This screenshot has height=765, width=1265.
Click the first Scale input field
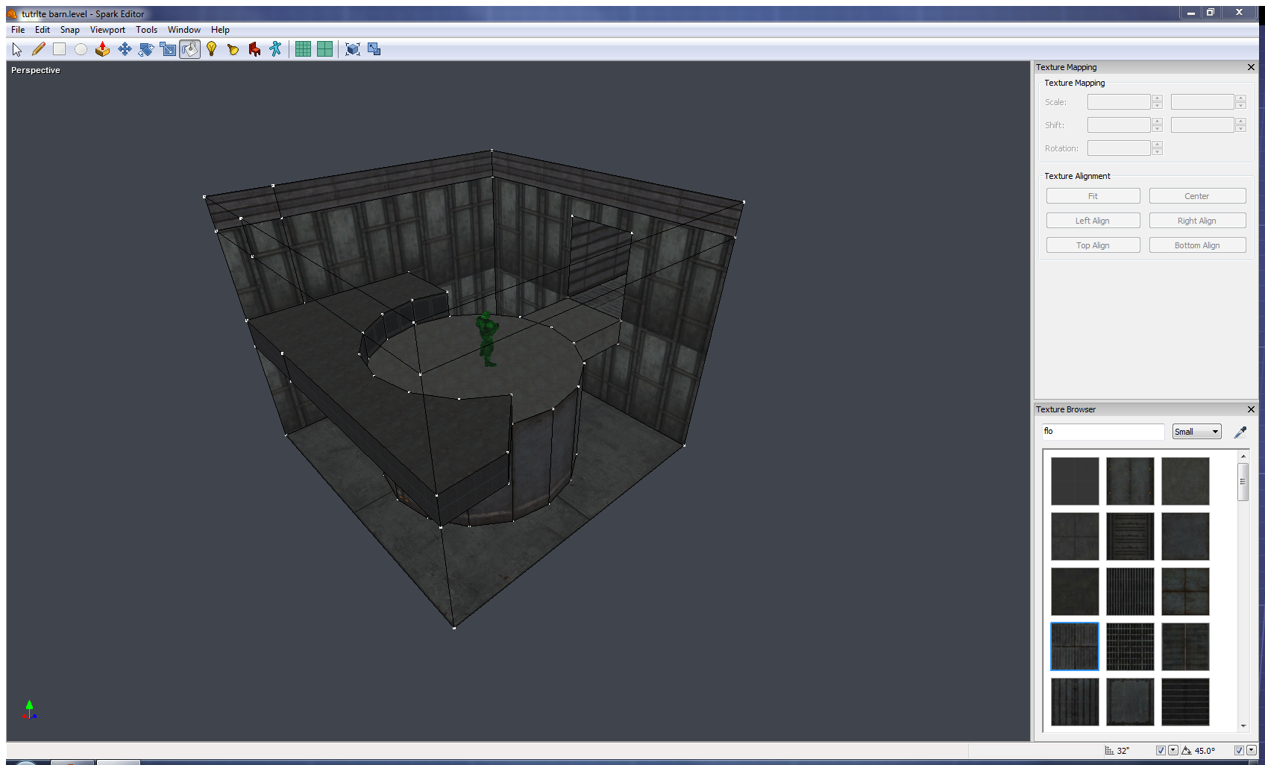(x=1119, y=102)
